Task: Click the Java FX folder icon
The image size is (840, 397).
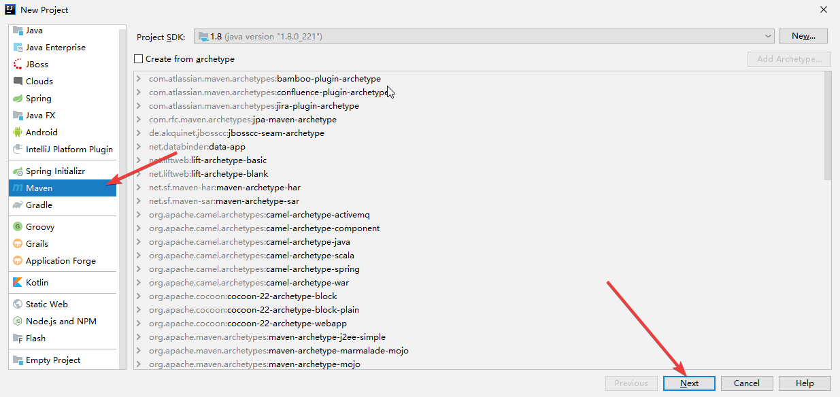Action: [x=18, y=116]
